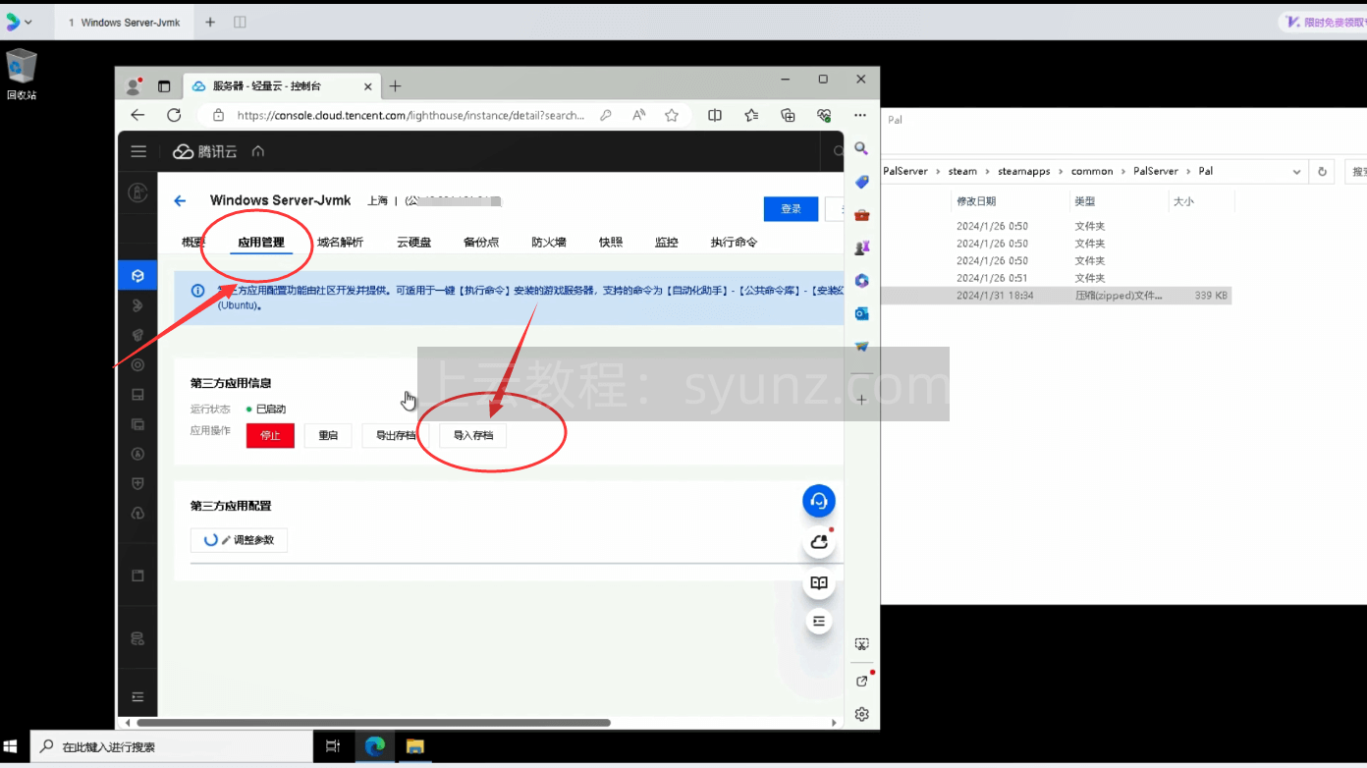Screen dimensions: 1367x768
Task: Click the common breadcrumb in File Explorer
Action: pyautogui.click(x=1092, y=171)
